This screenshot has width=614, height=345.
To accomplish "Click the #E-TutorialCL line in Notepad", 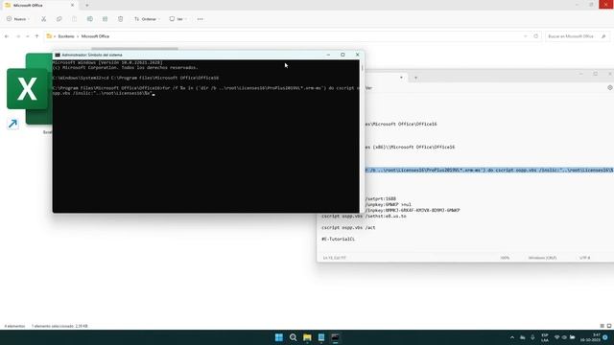I will (339, 239).
